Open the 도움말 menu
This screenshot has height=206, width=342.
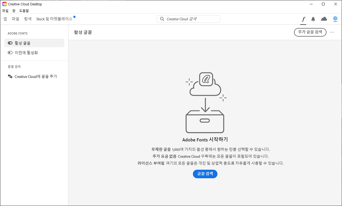24,11
